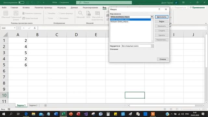Click the Выполнить button

click(162, 17)
